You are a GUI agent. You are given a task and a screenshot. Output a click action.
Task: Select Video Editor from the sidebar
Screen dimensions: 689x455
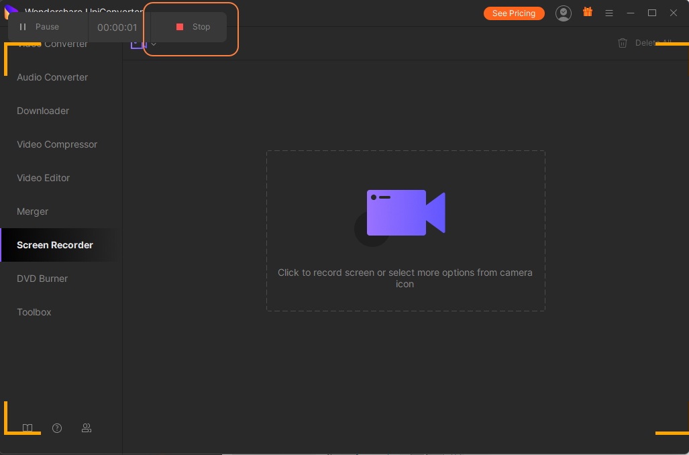point(44,178)
